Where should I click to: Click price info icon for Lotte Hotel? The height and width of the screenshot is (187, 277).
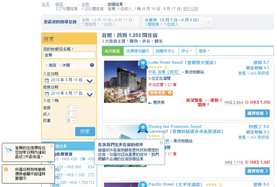tap(246, 103)
